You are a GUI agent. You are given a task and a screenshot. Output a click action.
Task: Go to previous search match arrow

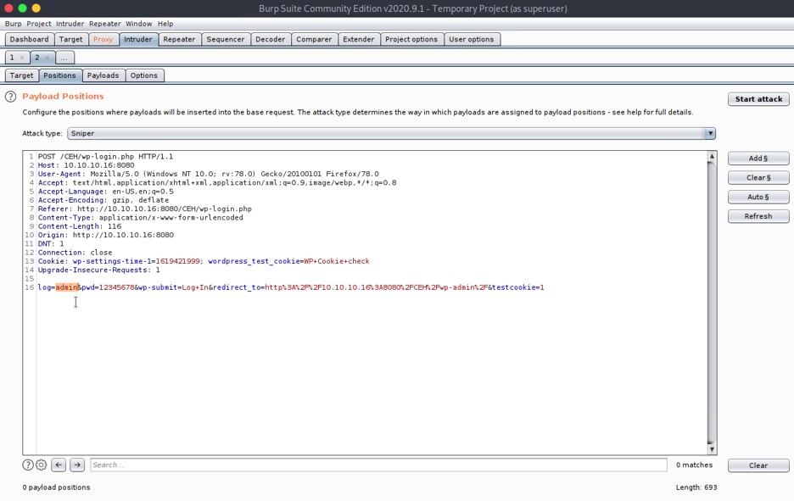(x=59, y=465)
